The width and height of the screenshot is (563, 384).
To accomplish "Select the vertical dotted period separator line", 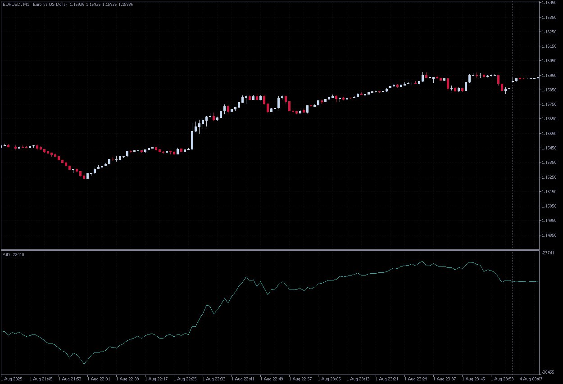I will tap(513, 135).
